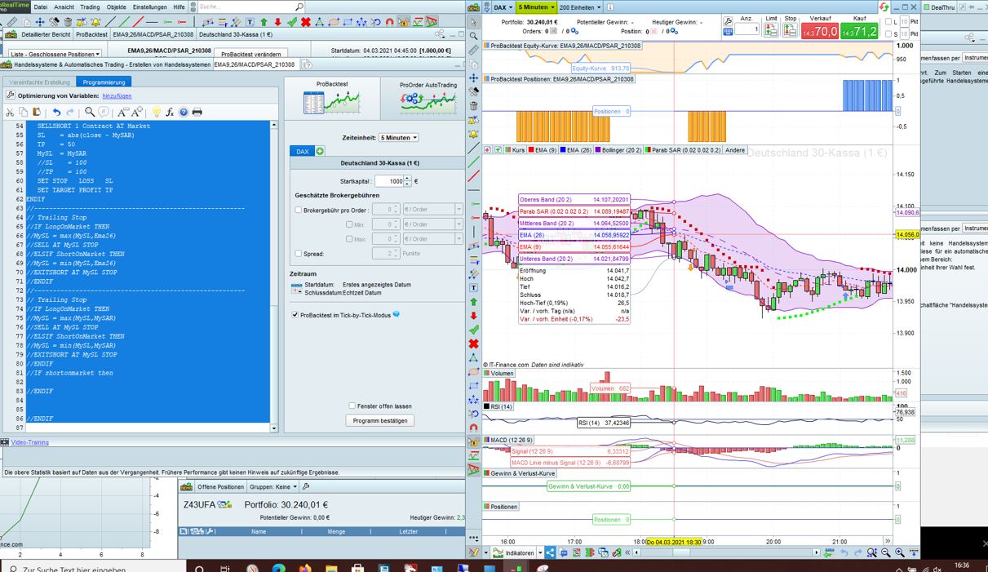
Task: Increase the Startkapital stepper
Action: tap(409, 179)
